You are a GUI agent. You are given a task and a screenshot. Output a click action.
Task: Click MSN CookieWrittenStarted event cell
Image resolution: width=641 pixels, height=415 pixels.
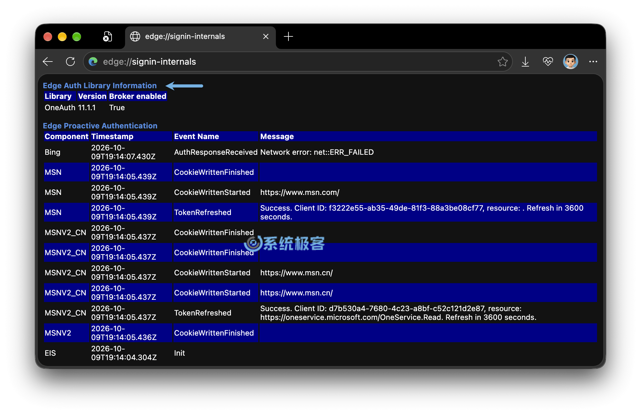coord(212,192)
